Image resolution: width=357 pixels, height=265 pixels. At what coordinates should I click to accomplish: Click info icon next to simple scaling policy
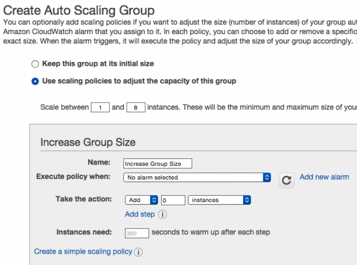click(x=138, y=252)
